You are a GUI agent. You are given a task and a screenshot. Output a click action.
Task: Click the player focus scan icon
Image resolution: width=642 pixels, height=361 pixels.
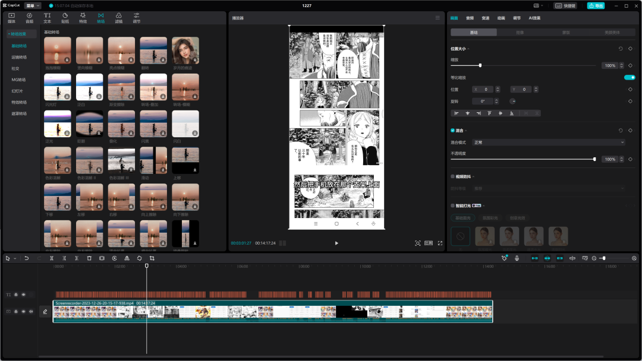point(418,243)
